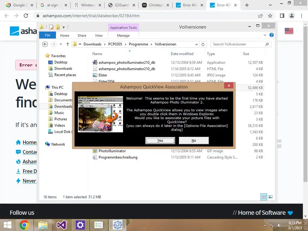Refresh the Vollversionen folder view
308x231 pixels.
[x=203, y=45]
